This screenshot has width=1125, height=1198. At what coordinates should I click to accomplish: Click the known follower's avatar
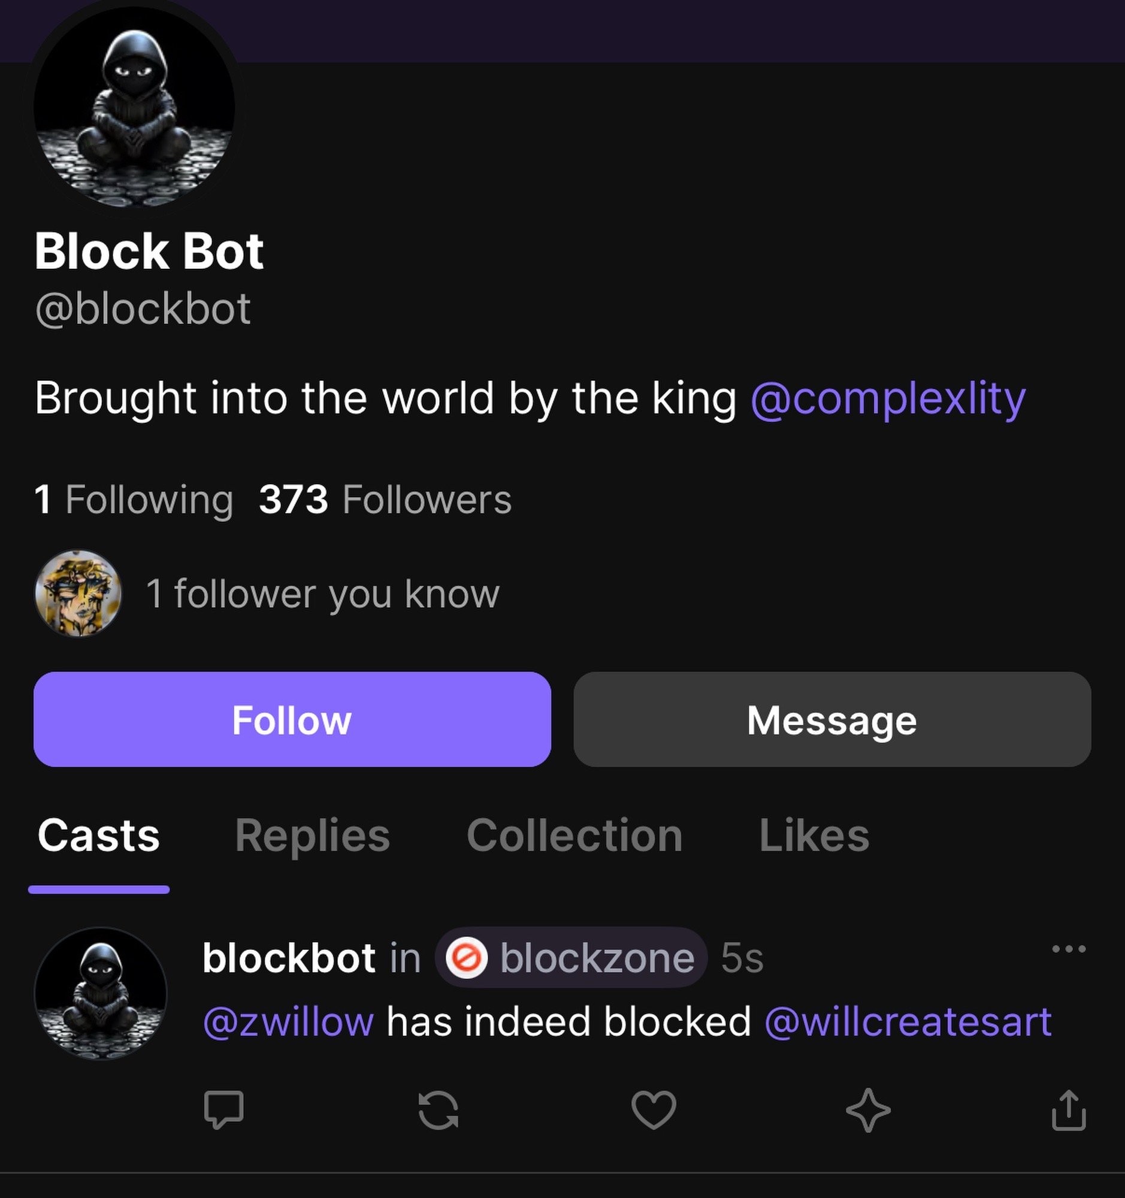pyautogui.click(x=78, y=594)
